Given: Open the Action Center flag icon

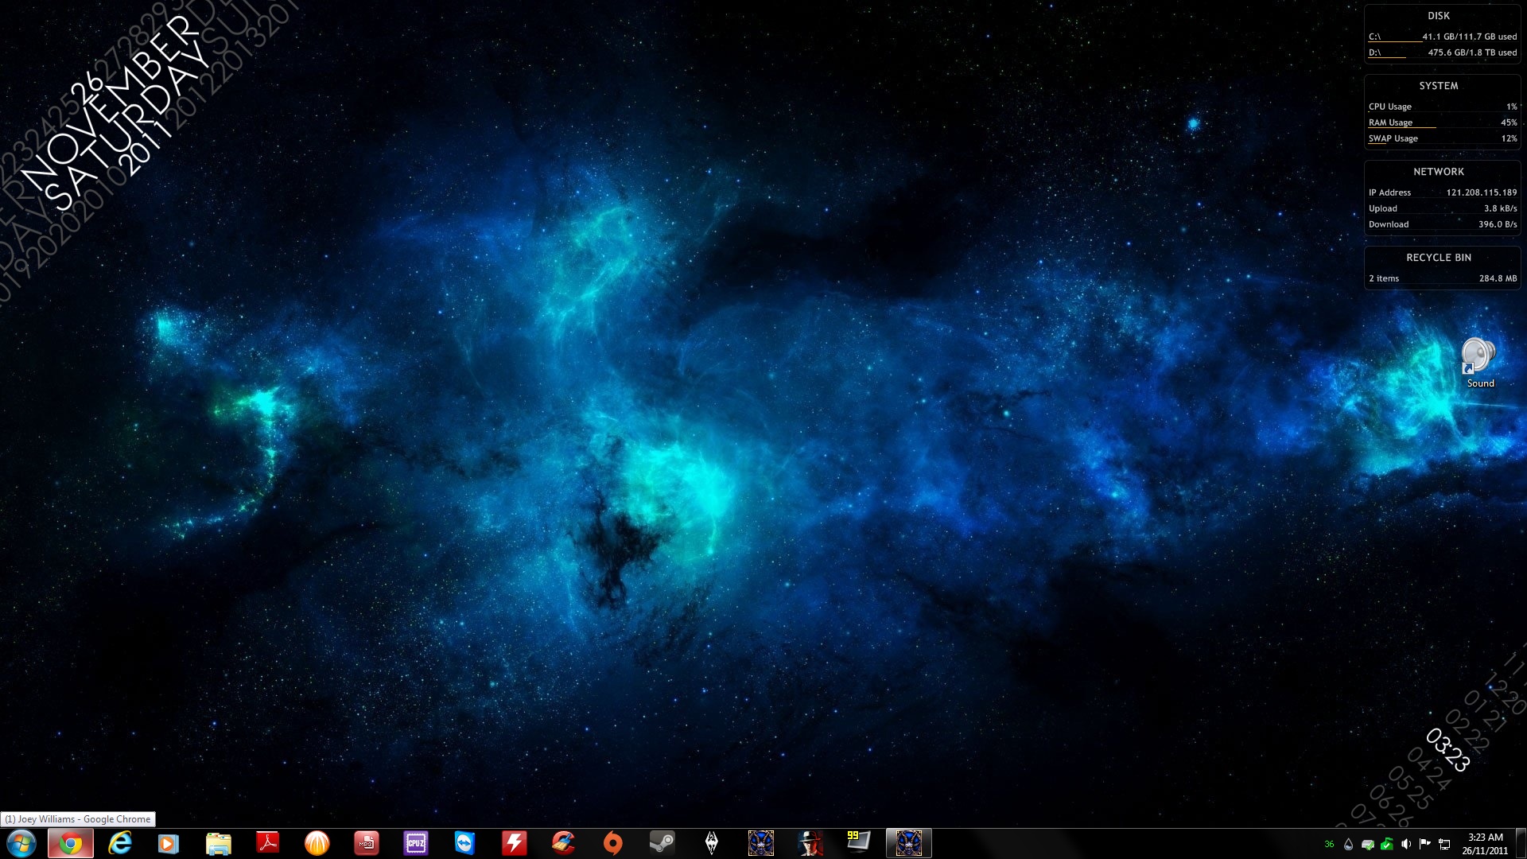Looking at the screenshot, I should point(1425,844).
